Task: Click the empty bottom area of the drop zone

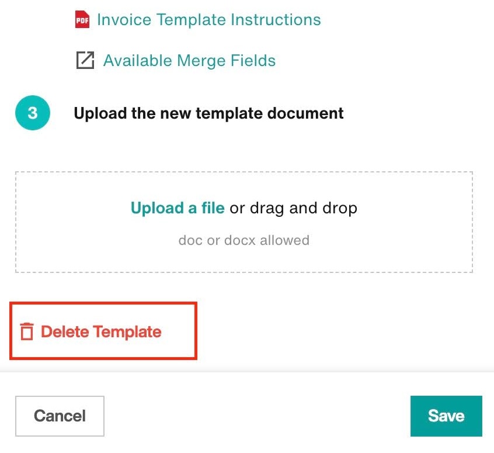Action: [x=244, y=261]
